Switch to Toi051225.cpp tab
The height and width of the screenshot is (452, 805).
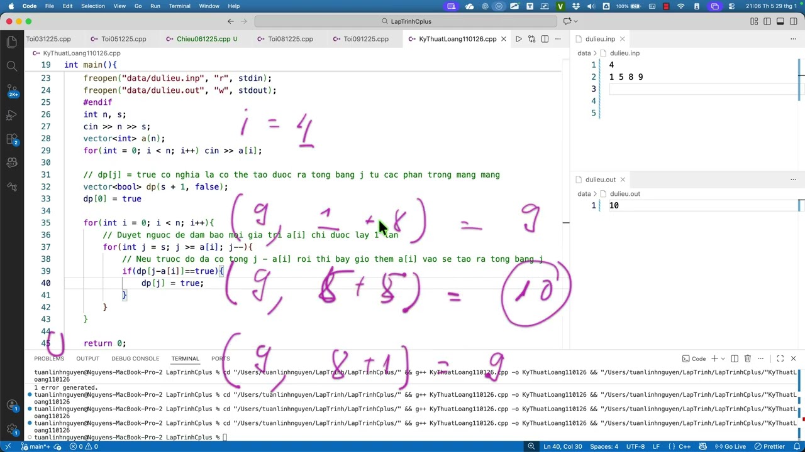tap(118, 39)
